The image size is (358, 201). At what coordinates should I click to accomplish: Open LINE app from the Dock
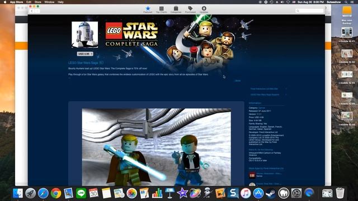coord(81,193)
